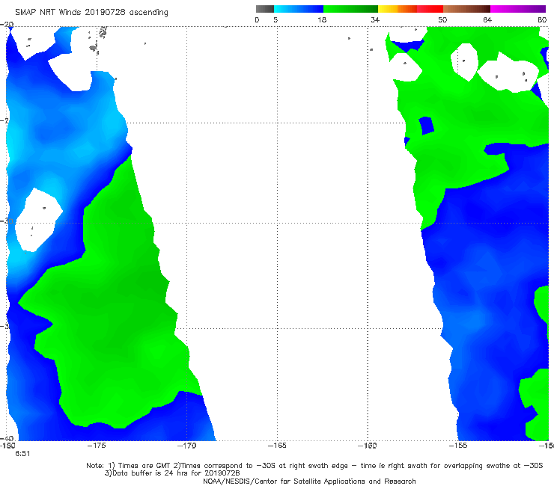Click the color bar label '64'
Screen dimensions: 554x486
coord(487,19)
